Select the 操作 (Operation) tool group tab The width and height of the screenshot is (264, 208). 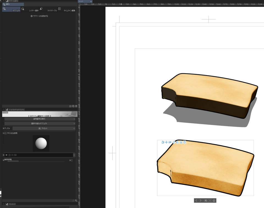point(13,4)
